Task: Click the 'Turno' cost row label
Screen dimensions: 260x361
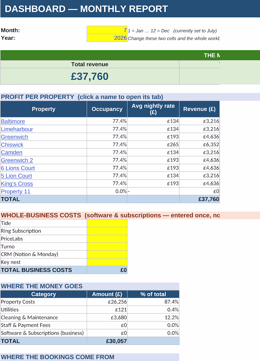Action: [8, 246]
